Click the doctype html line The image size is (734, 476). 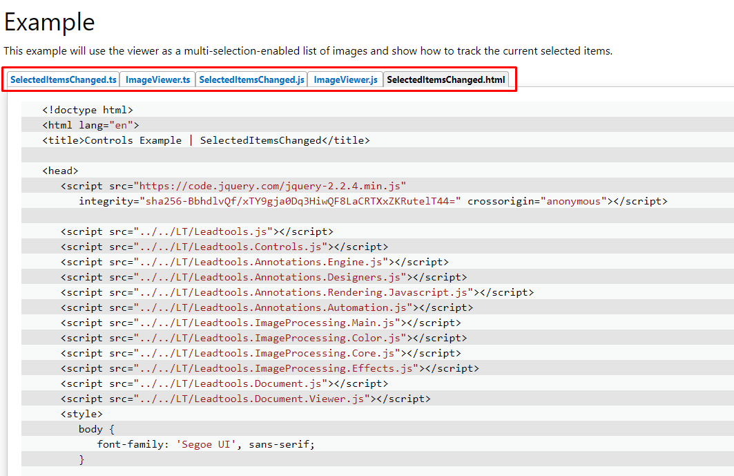point(88,110)
